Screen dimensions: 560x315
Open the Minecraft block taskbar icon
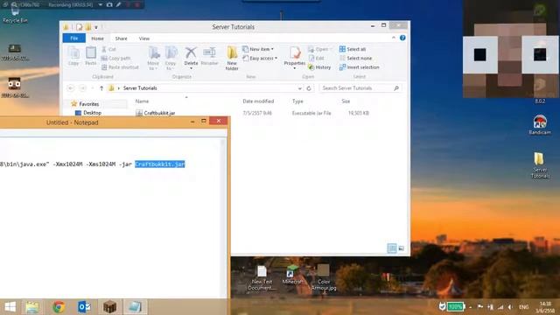click(x=110, y=307)
